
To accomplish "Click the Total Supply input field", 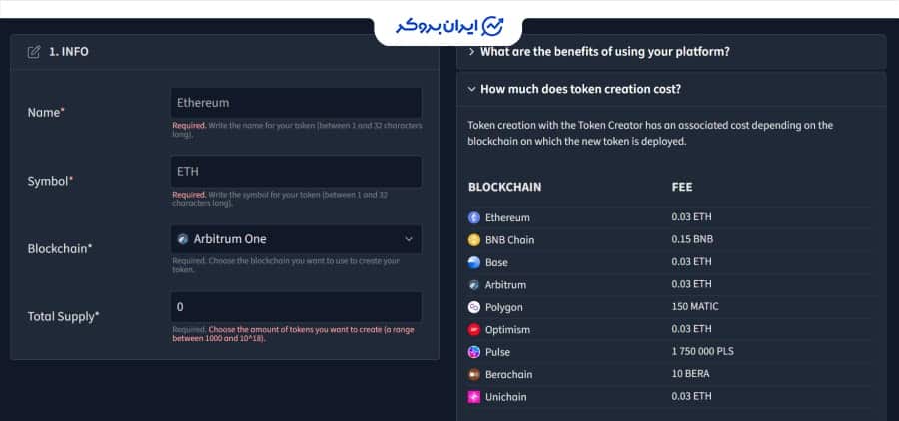I will click(296, 306).
